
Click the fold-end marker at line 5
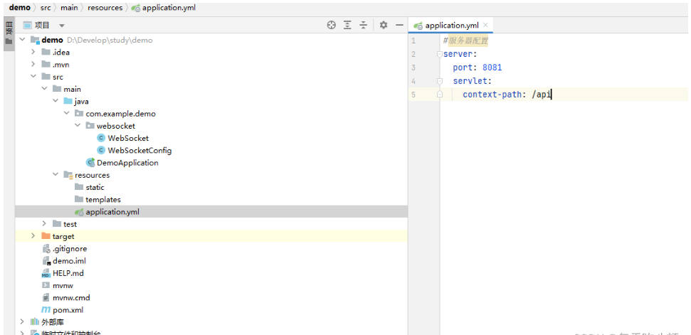pos(439,94)
